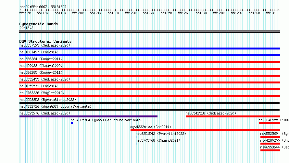Click the red bar under nsv586284
Screen dimensions: 289x163
pyautogui.click(x=149, y=62)
